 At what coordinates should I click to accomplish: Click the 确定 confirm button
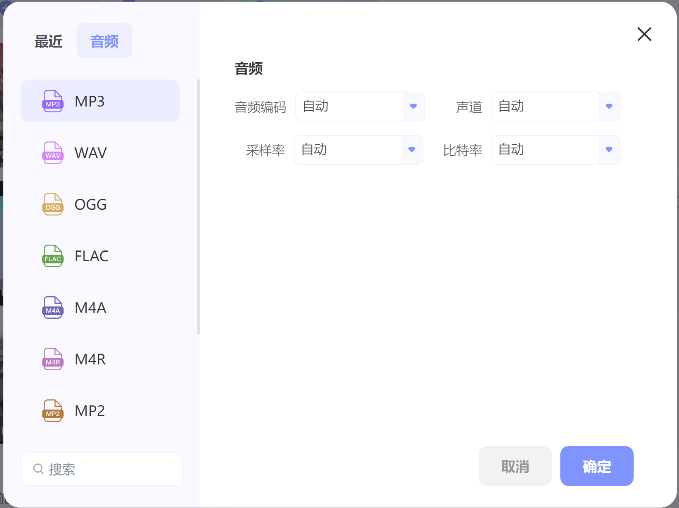tap(597, 466)
